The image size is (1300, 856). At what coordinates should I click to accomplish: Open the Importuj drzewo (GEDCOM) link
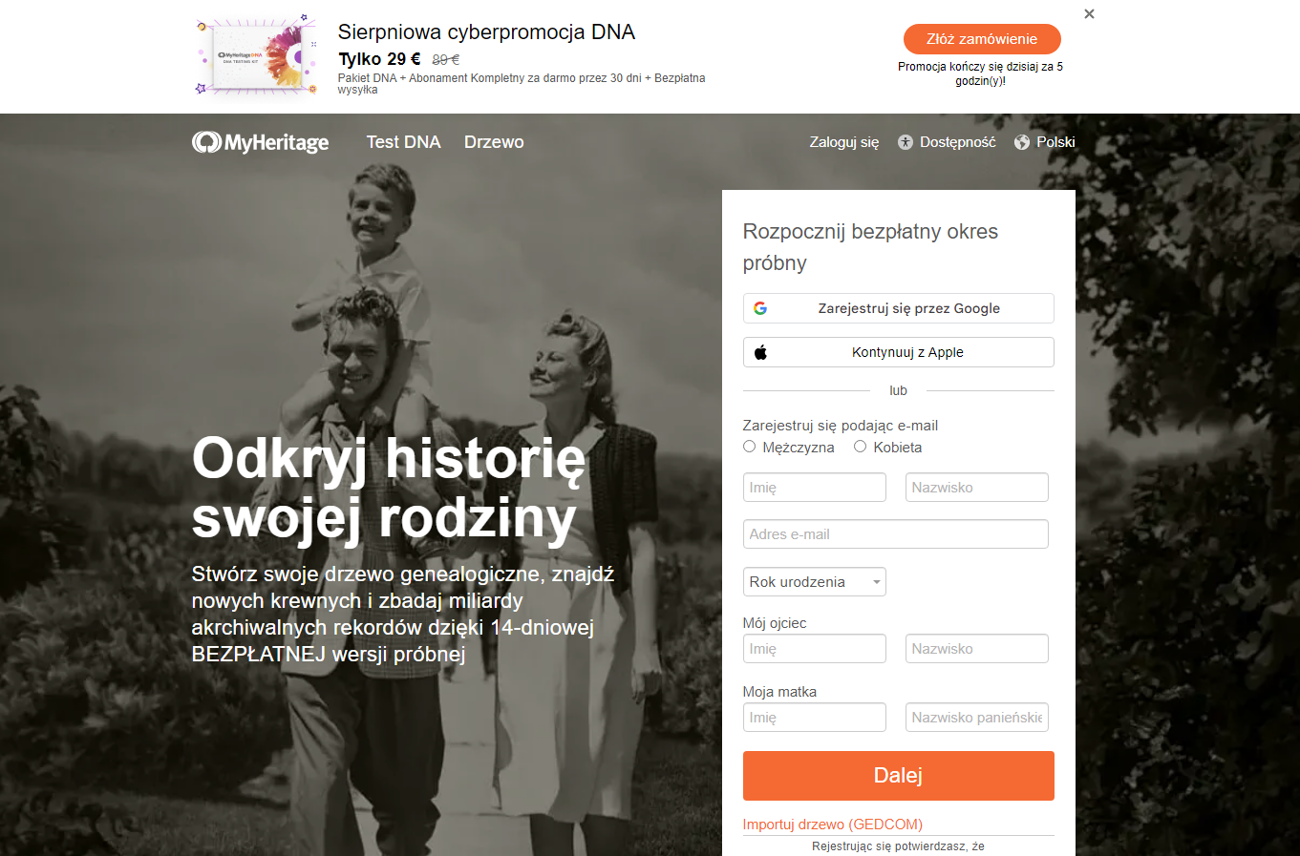pos(833,825)
